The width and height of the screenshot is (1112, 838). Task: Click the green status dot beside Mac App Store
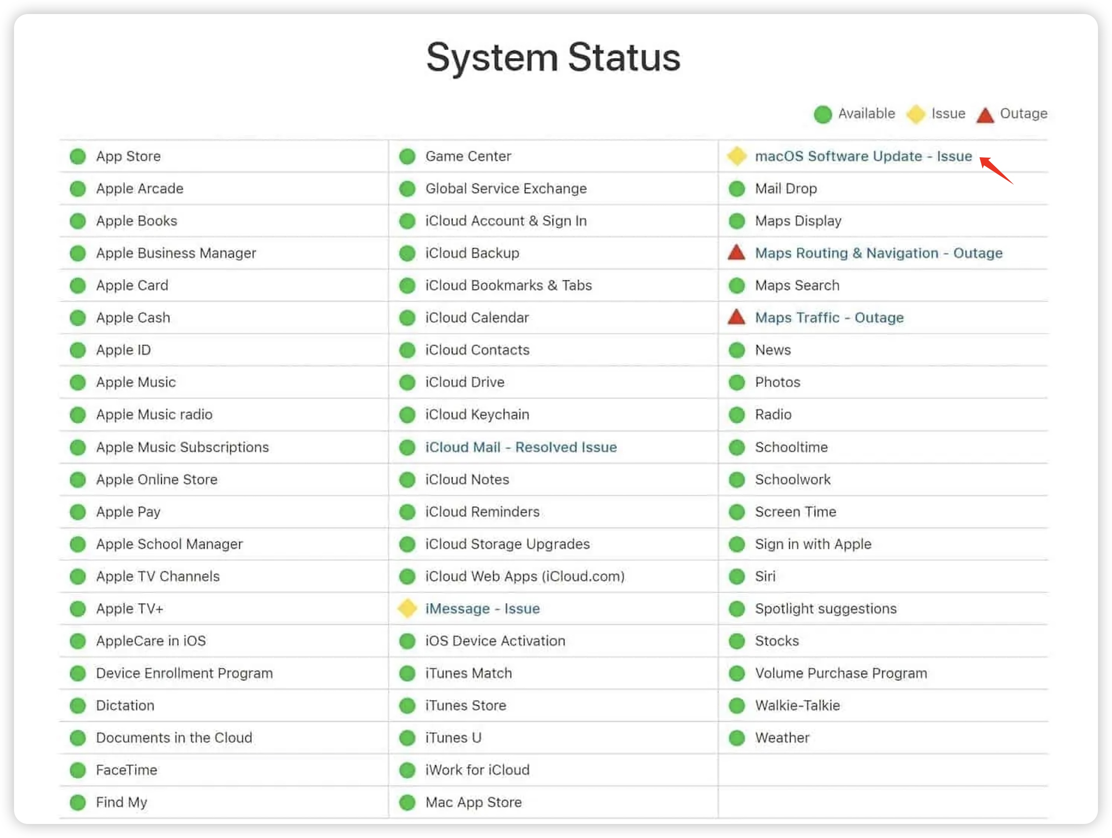point(407,802)
